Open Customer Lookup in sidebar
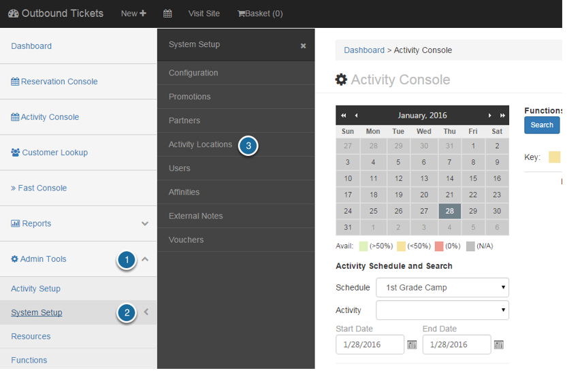This screenshot has width=582, height=377. [50, 152]
